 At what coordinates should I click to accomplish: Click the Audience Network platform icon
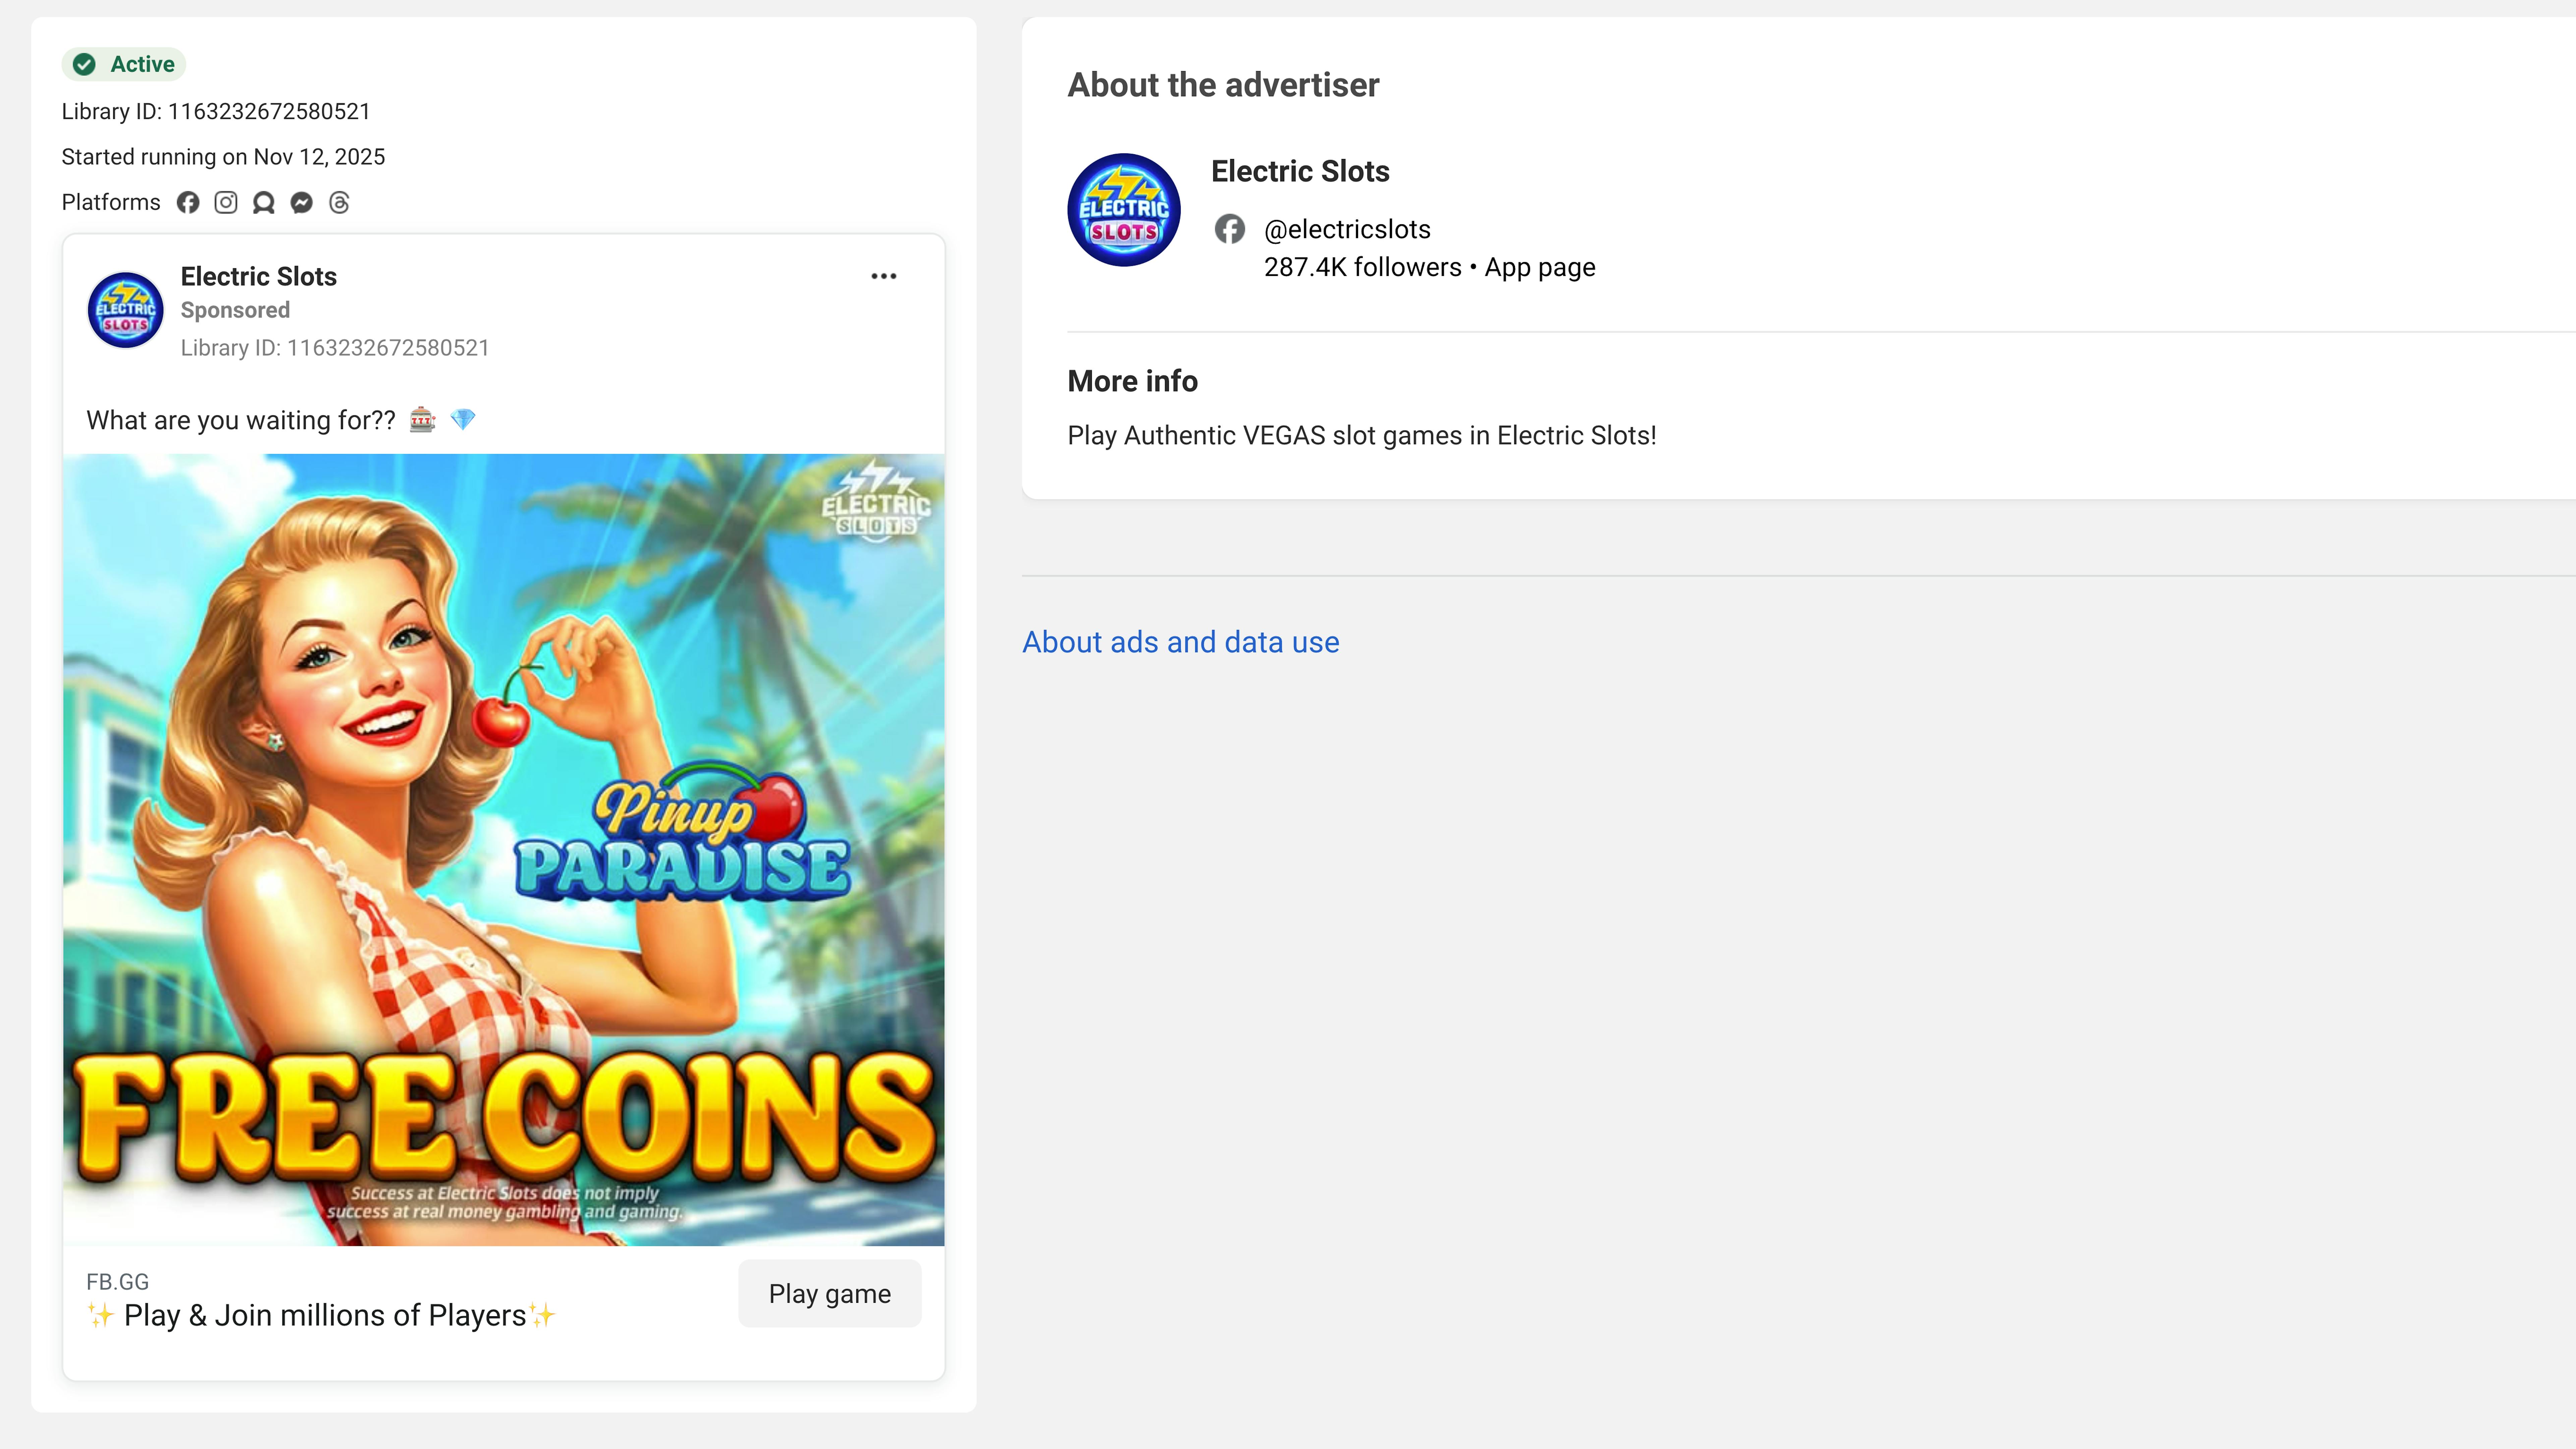pyautogui.click(x=264, y=203)
